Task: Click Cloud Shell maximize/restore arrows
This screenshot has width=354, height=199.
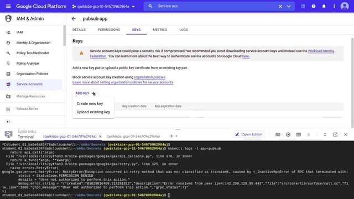Action: pyautogui.click(x=325, y=134)
